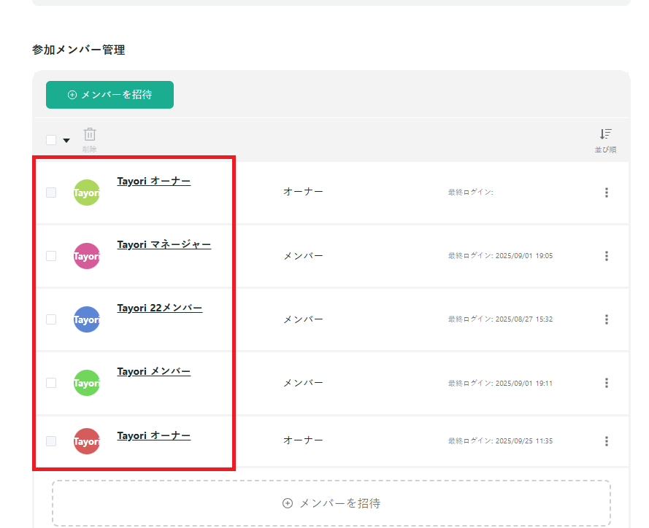Check the Tayori オーナー row checkbox
The width and height of the screenshot is (649, 528).
(x=50, y=192)
